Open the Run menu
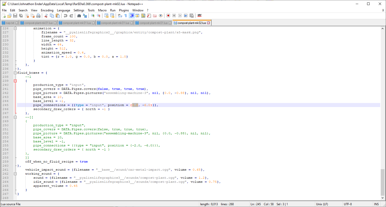Screen dimensions: 386x207 113,10
